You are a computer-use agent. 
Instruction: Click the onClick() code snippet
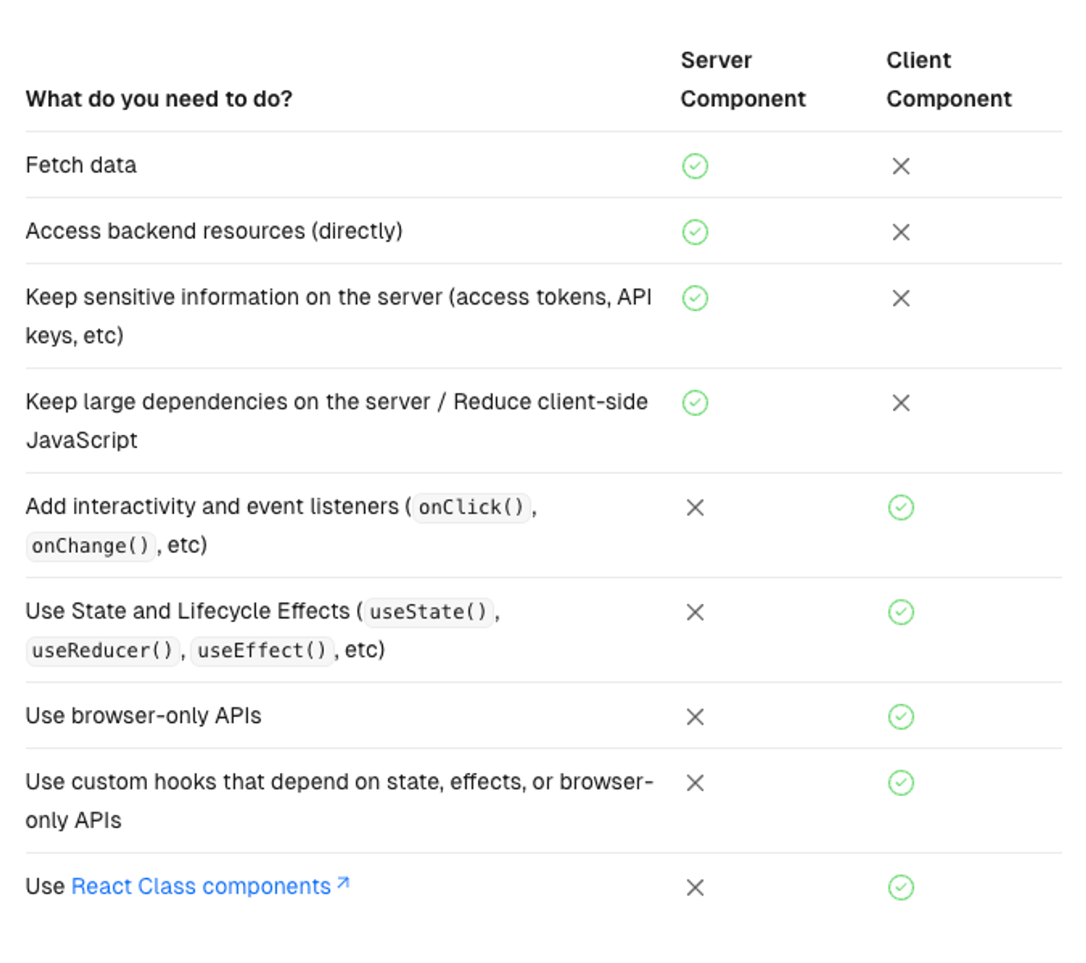click(x=471, y=508)
